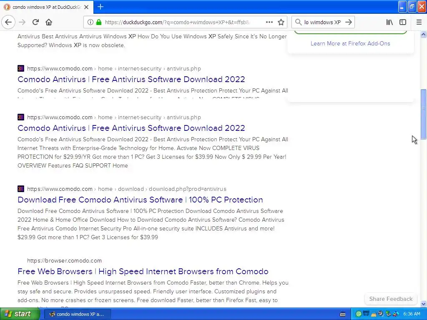Close the DuckDuckGo search tab
The height and width of the screenshot is (320, 427).
(86, 7)
